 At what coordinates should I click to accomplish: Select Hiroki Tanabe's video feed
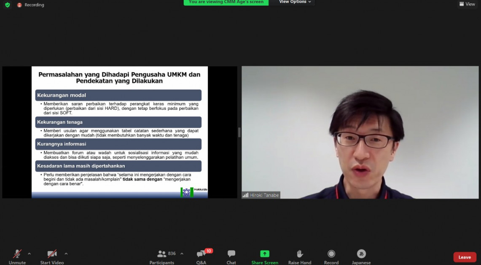tap(360, 132)
